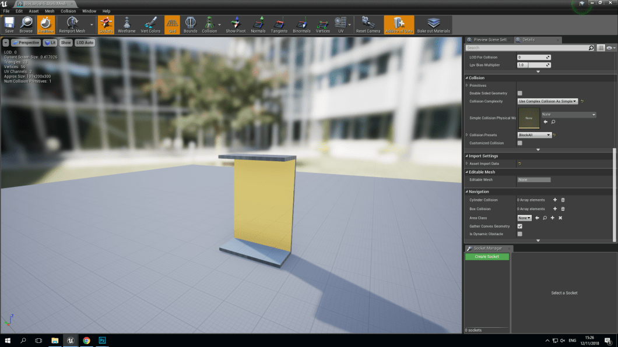Uncheck Gather Convex Geometry
This screenshot has width=618, height=347.
pos(520,226)
